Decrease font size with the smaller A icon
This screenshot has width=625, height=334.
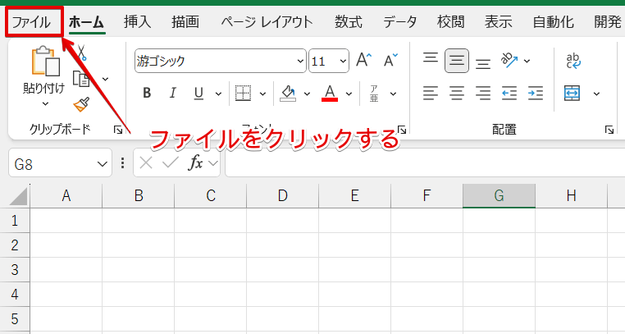(390, 60)
